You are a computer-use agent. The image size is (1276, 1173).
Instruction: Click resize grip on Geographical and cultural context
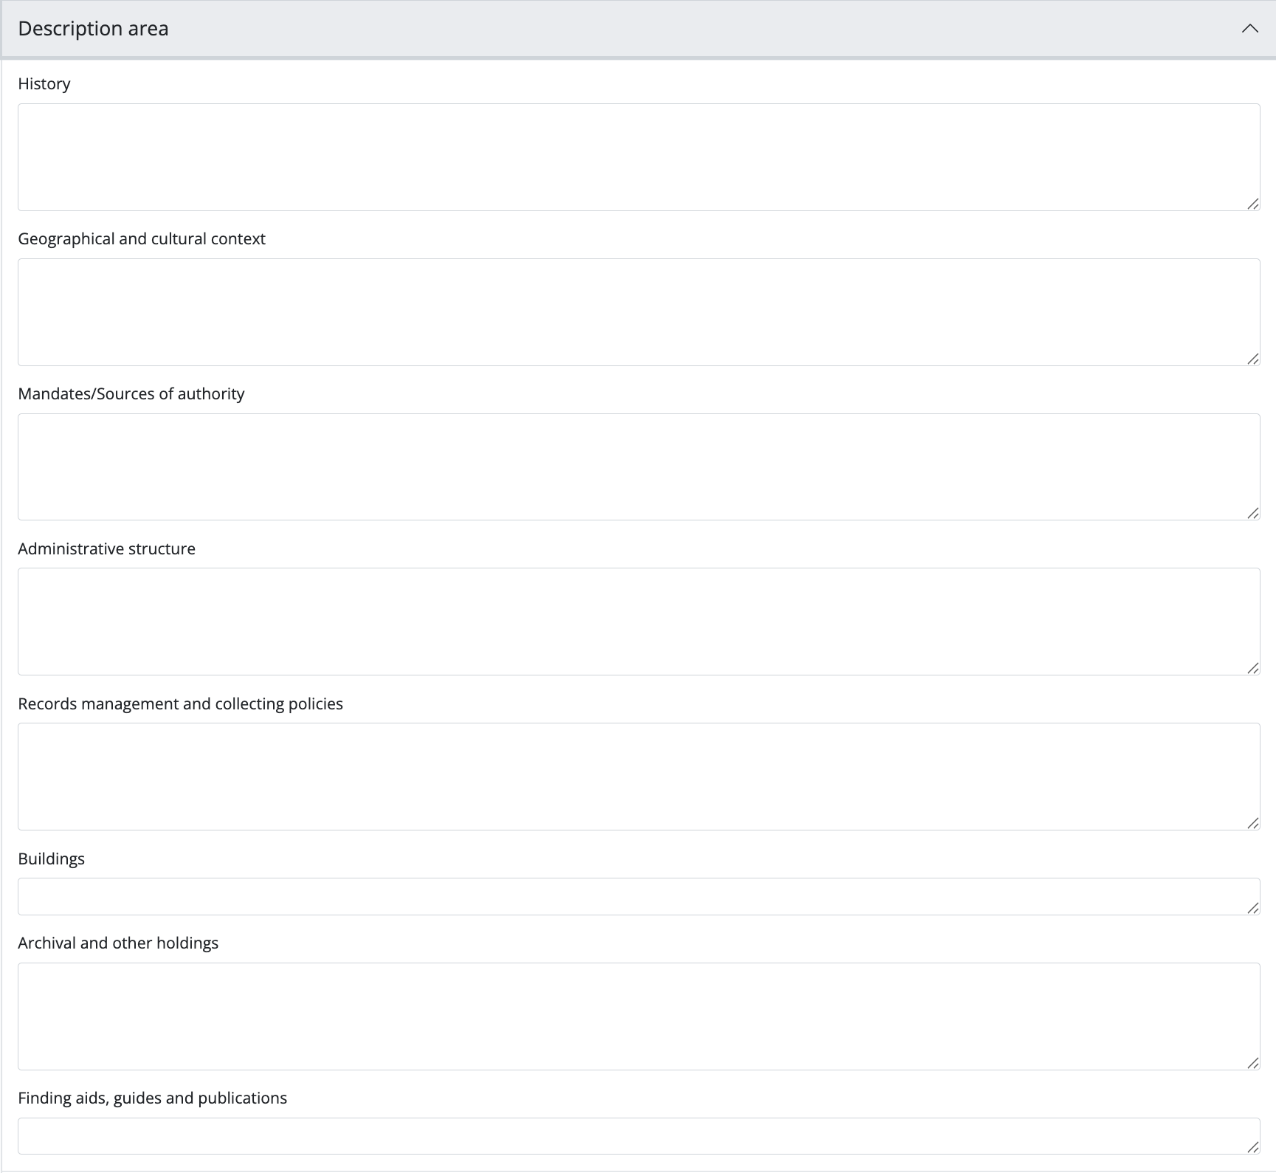coord(1252,359)
